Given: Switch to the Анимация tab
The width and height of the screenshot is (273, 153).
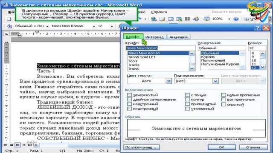Looking at the screenshot, I should 178,37.
